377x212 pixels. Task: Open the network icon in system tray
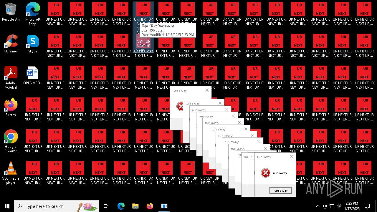point(332,206)
